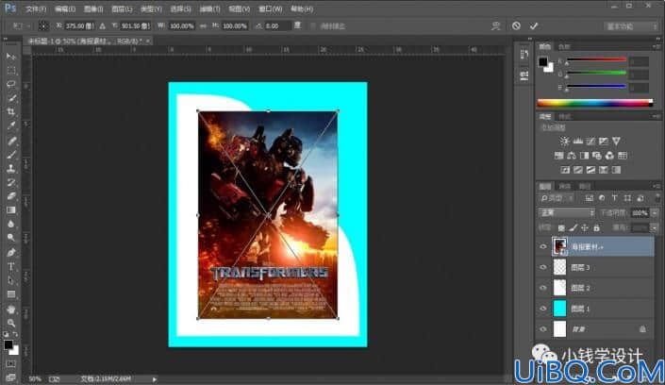Select the Pen tool

coord(11,253)
